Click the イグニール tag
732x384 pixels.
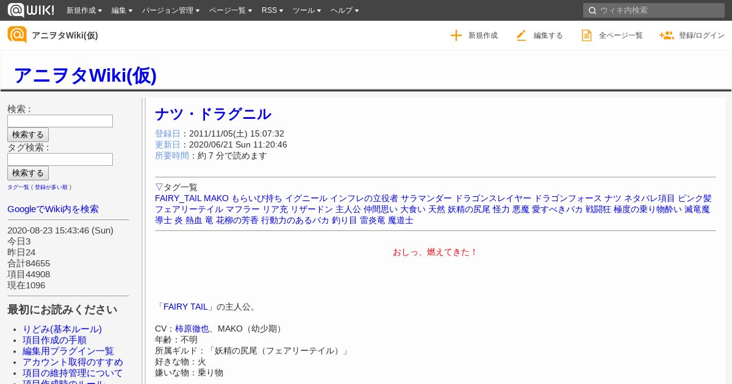306,198
